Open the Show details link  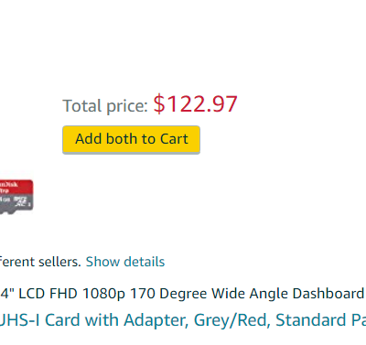pyautogui.click(x=125, y=262)
